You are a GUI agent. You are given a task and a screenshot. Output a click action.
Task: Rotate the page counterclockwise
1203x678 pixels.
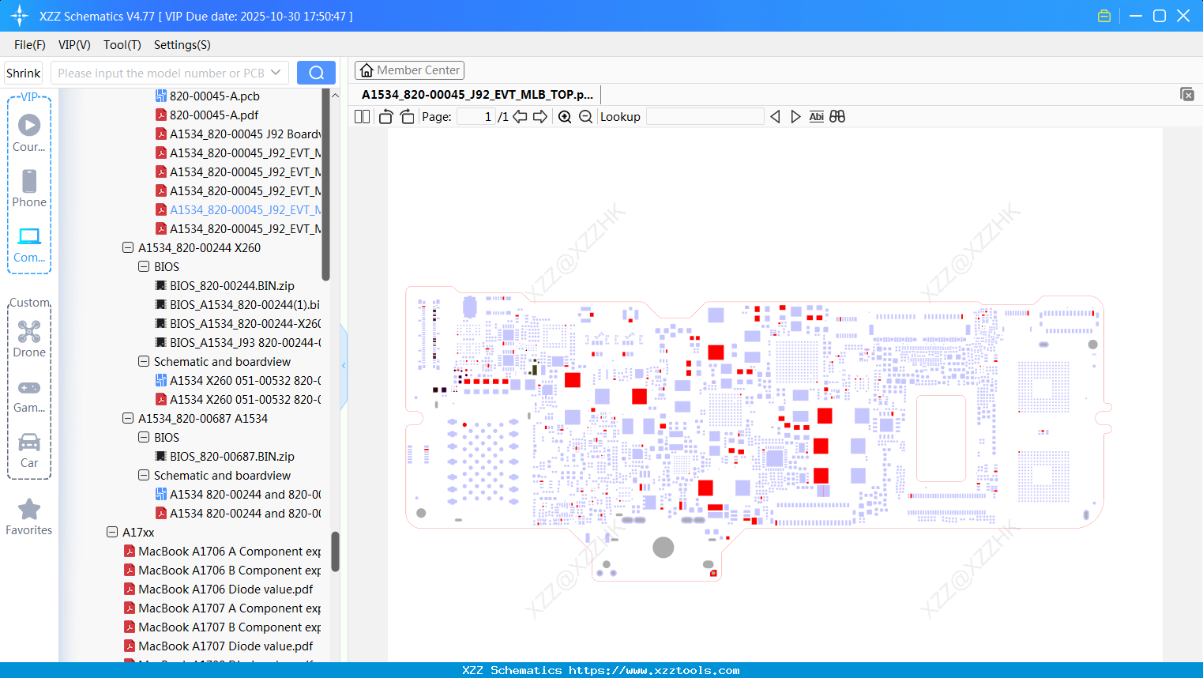(x=385, y=117)
